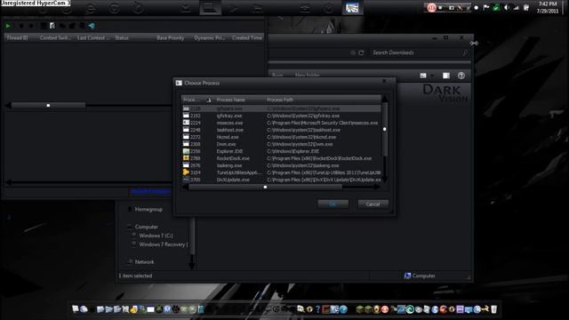Click the Choose Process dialog title icon

(179, 83)
